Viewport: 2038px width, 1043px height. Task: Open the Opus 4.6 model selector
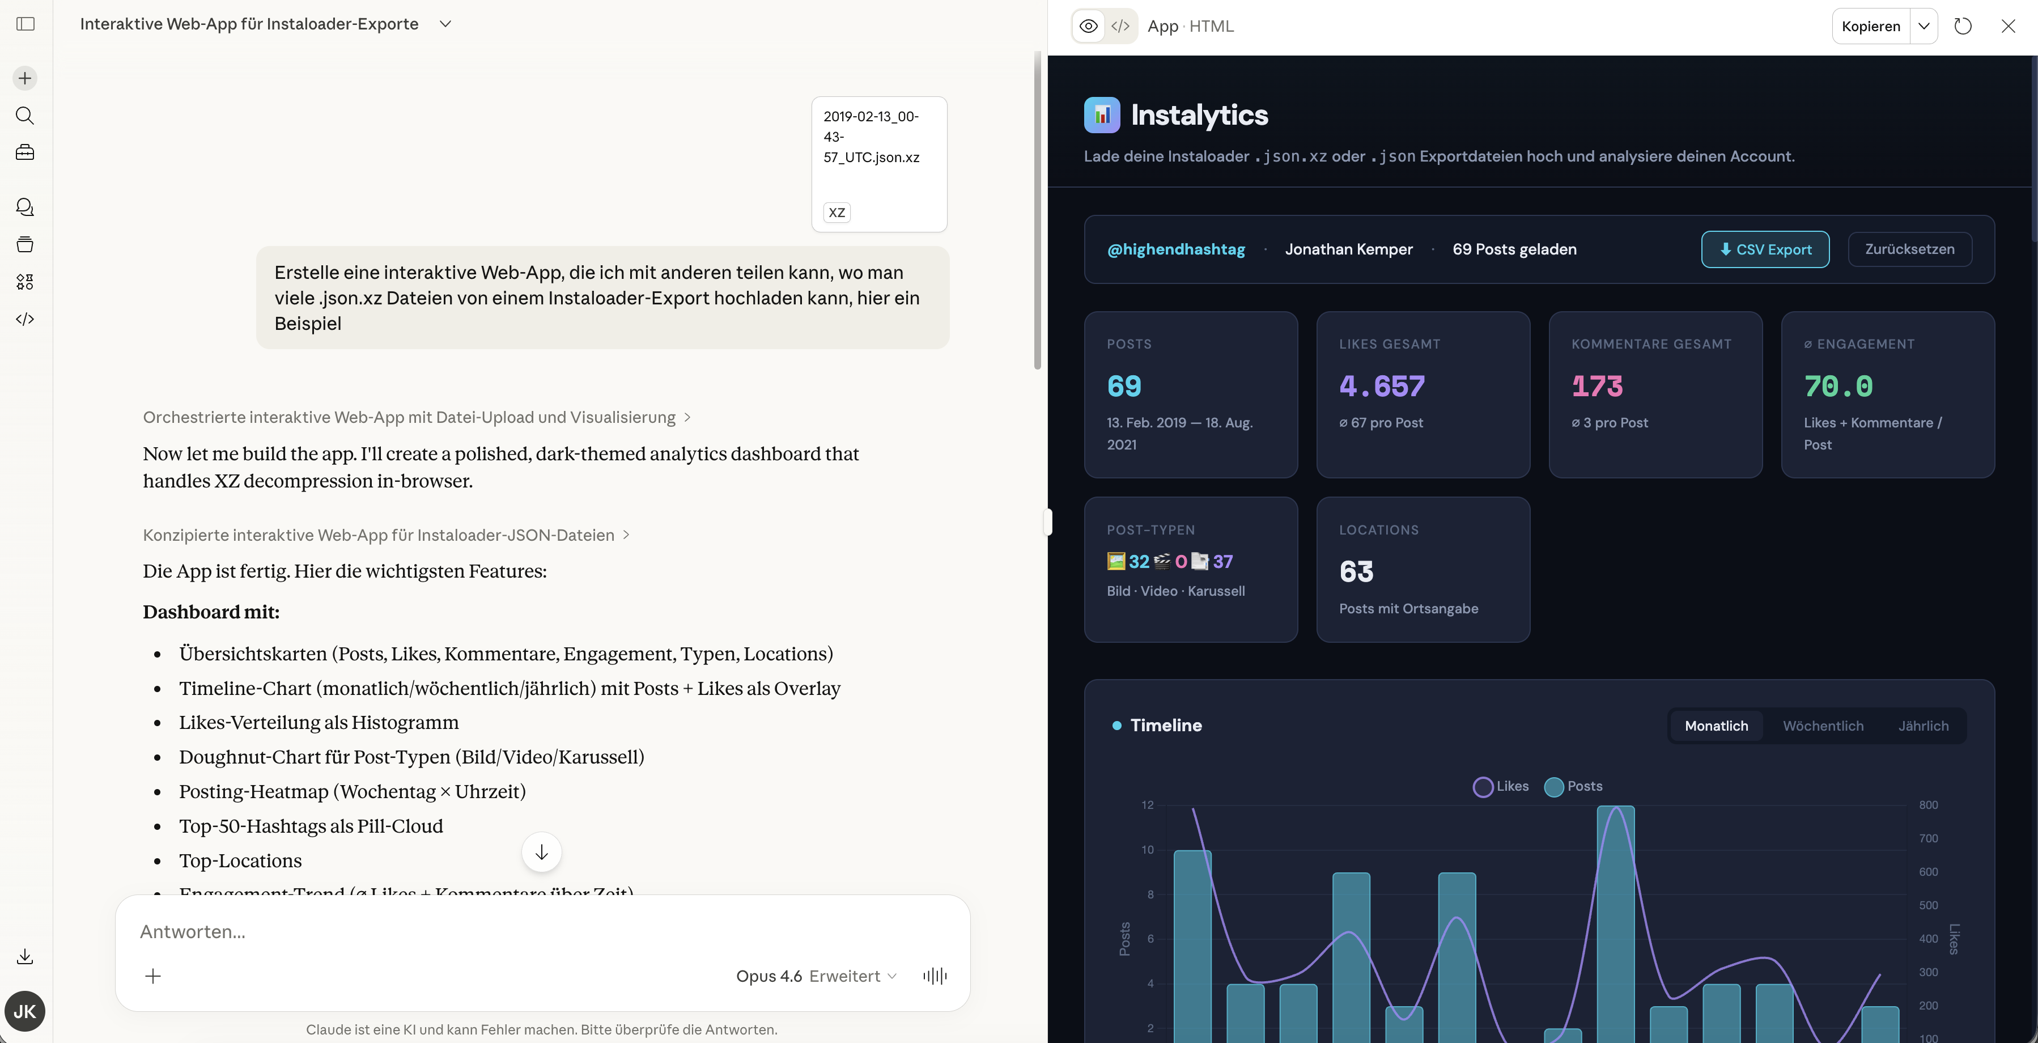tap(816, 976)
